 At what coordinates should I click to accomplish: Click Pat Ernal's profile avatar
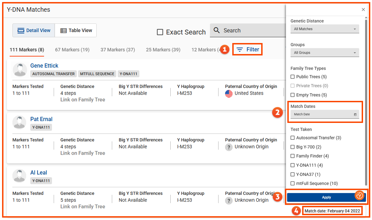point(20,123)
